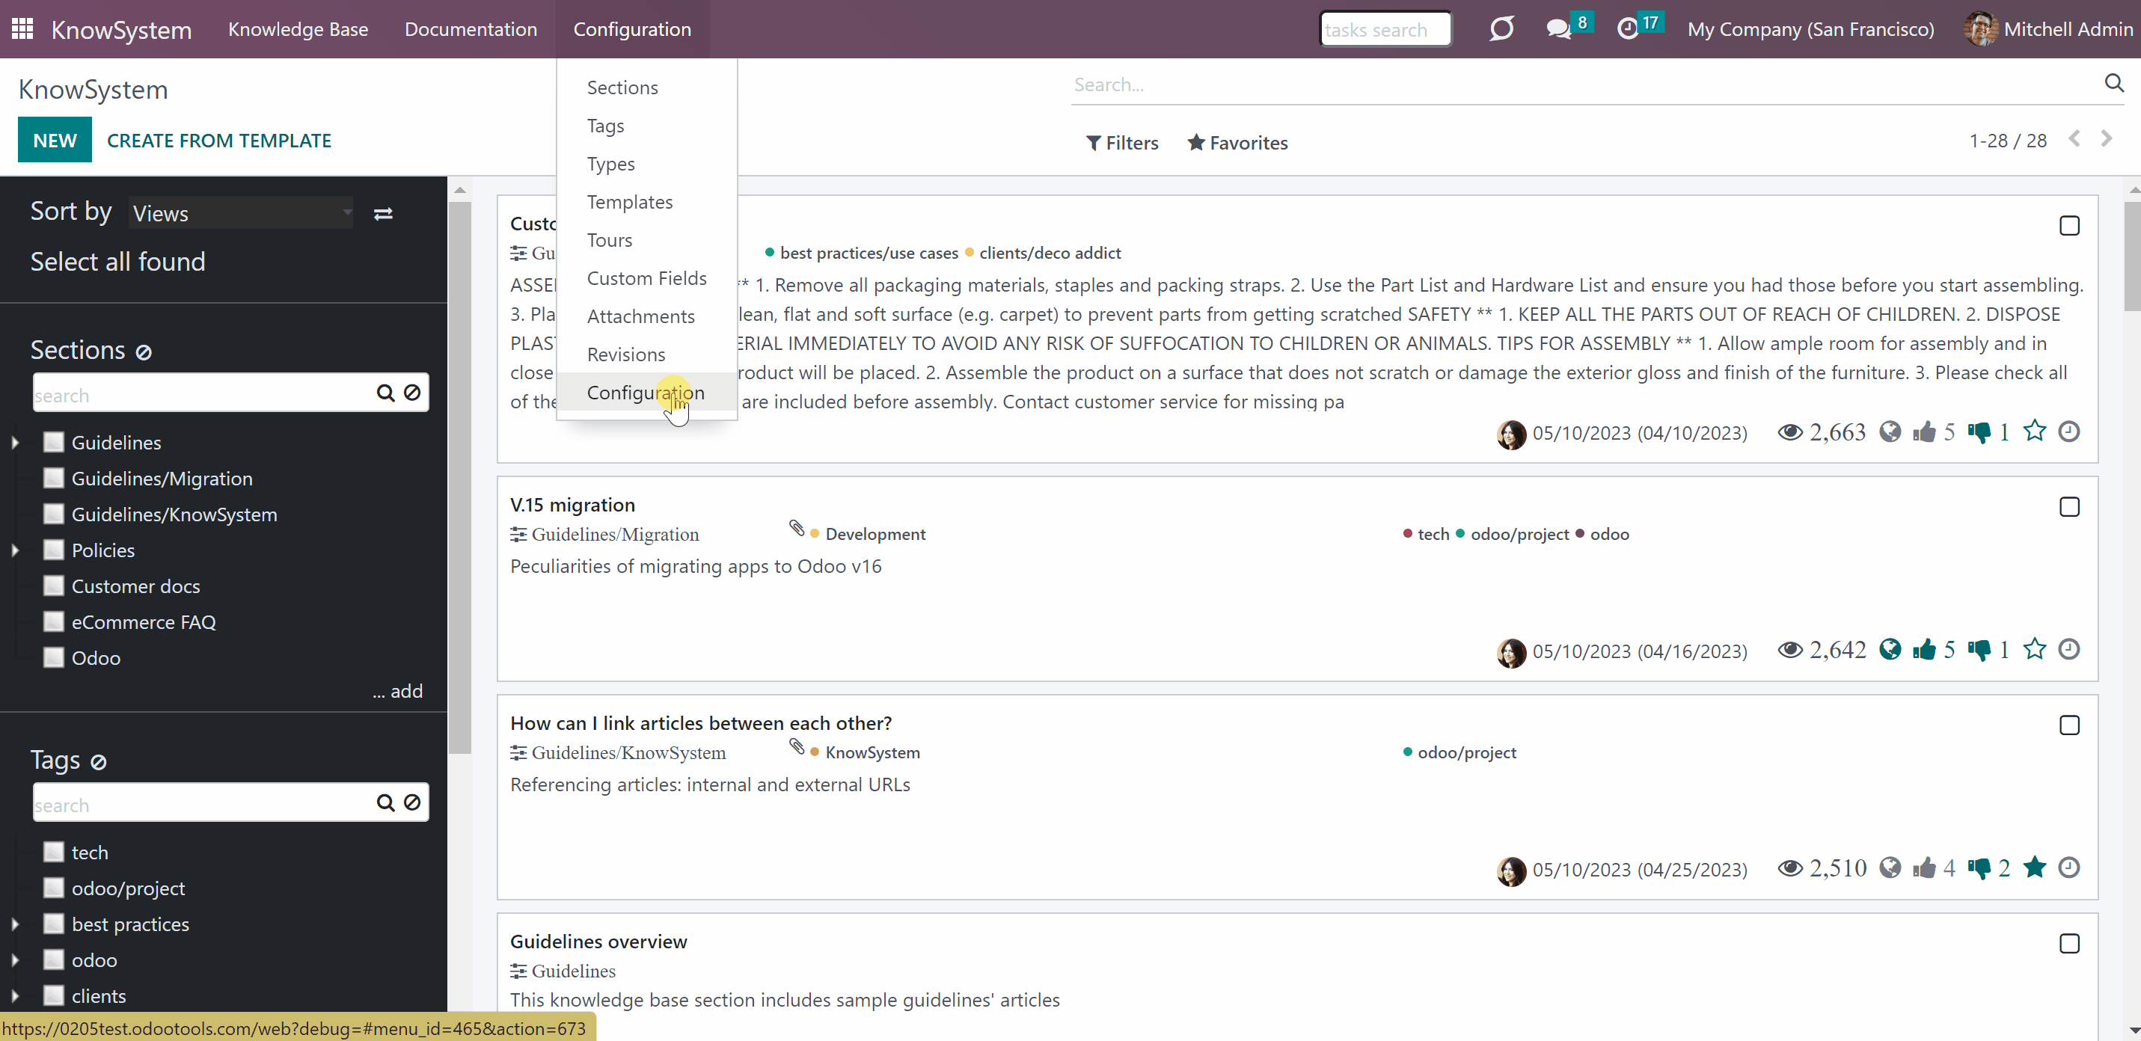Open the My Company (San Francisco) switcher
2141x1041 pixels.
click(1810, 29)
